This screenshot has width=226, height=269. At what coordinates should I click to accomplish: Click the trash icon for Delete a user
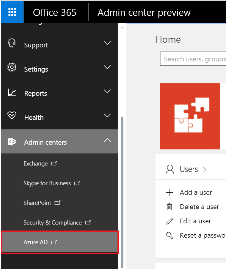pyautogui.click(x=169, y=207)
